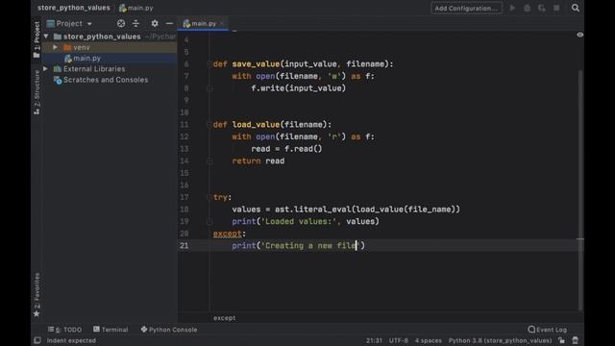The height and width of the screenshot is (346, 615).
Task: Expand the venv folder
Action: point(56,47)
